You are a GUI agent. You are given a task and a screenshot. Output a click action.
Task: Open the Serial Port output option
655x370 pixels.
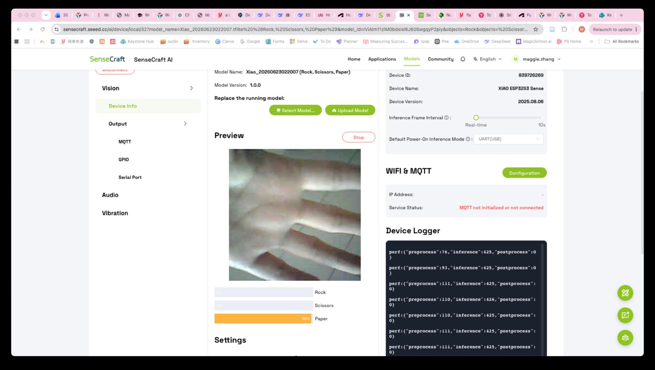tap(130, 177)
